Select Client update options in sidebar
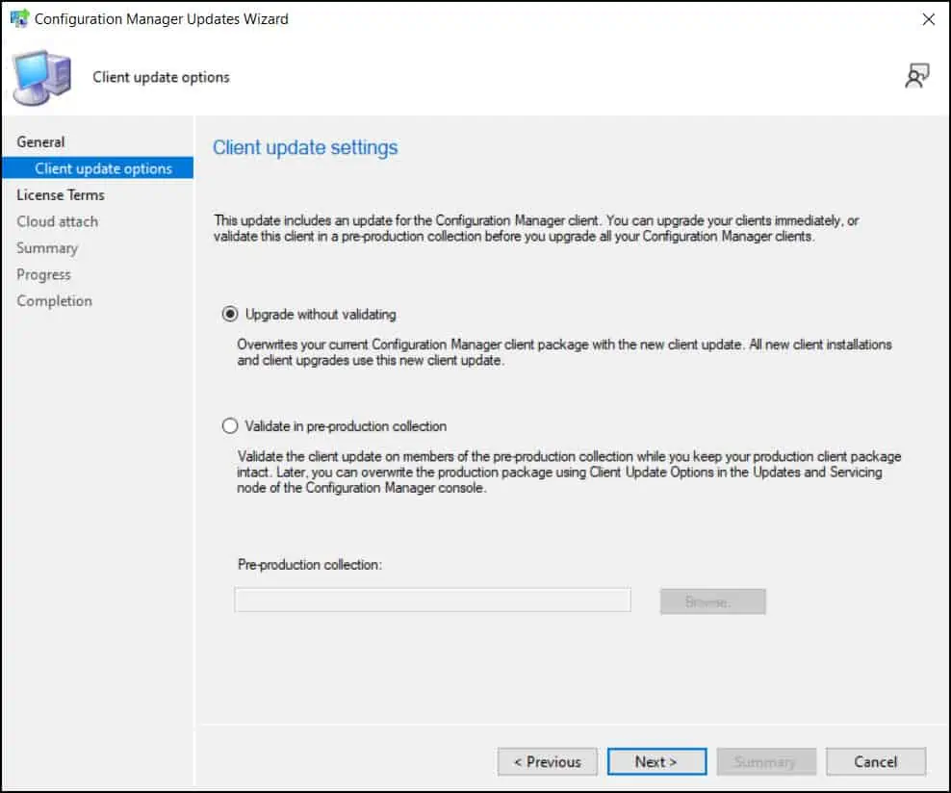 click(x=97, y=168)
